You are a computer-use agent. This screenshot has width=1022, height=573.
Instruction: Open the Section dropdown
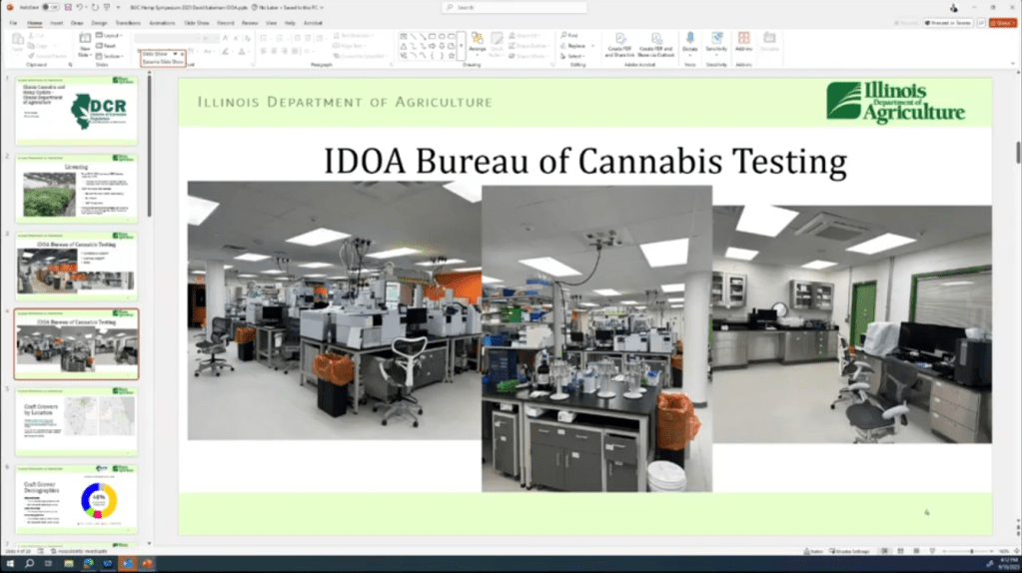111,56
